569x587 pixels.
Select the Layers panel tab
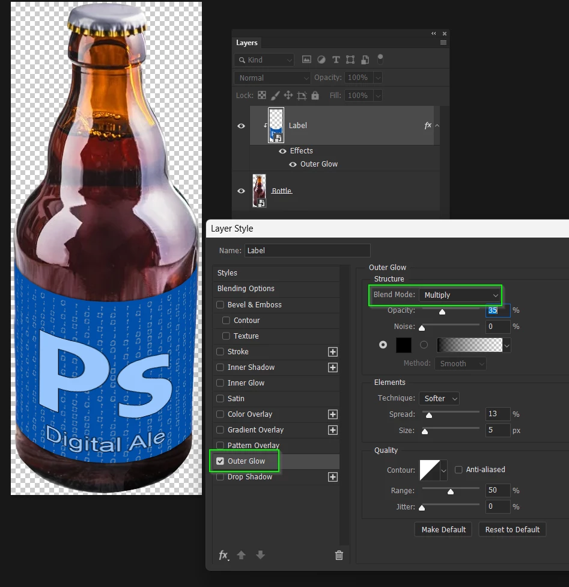(x=246, y=43)
